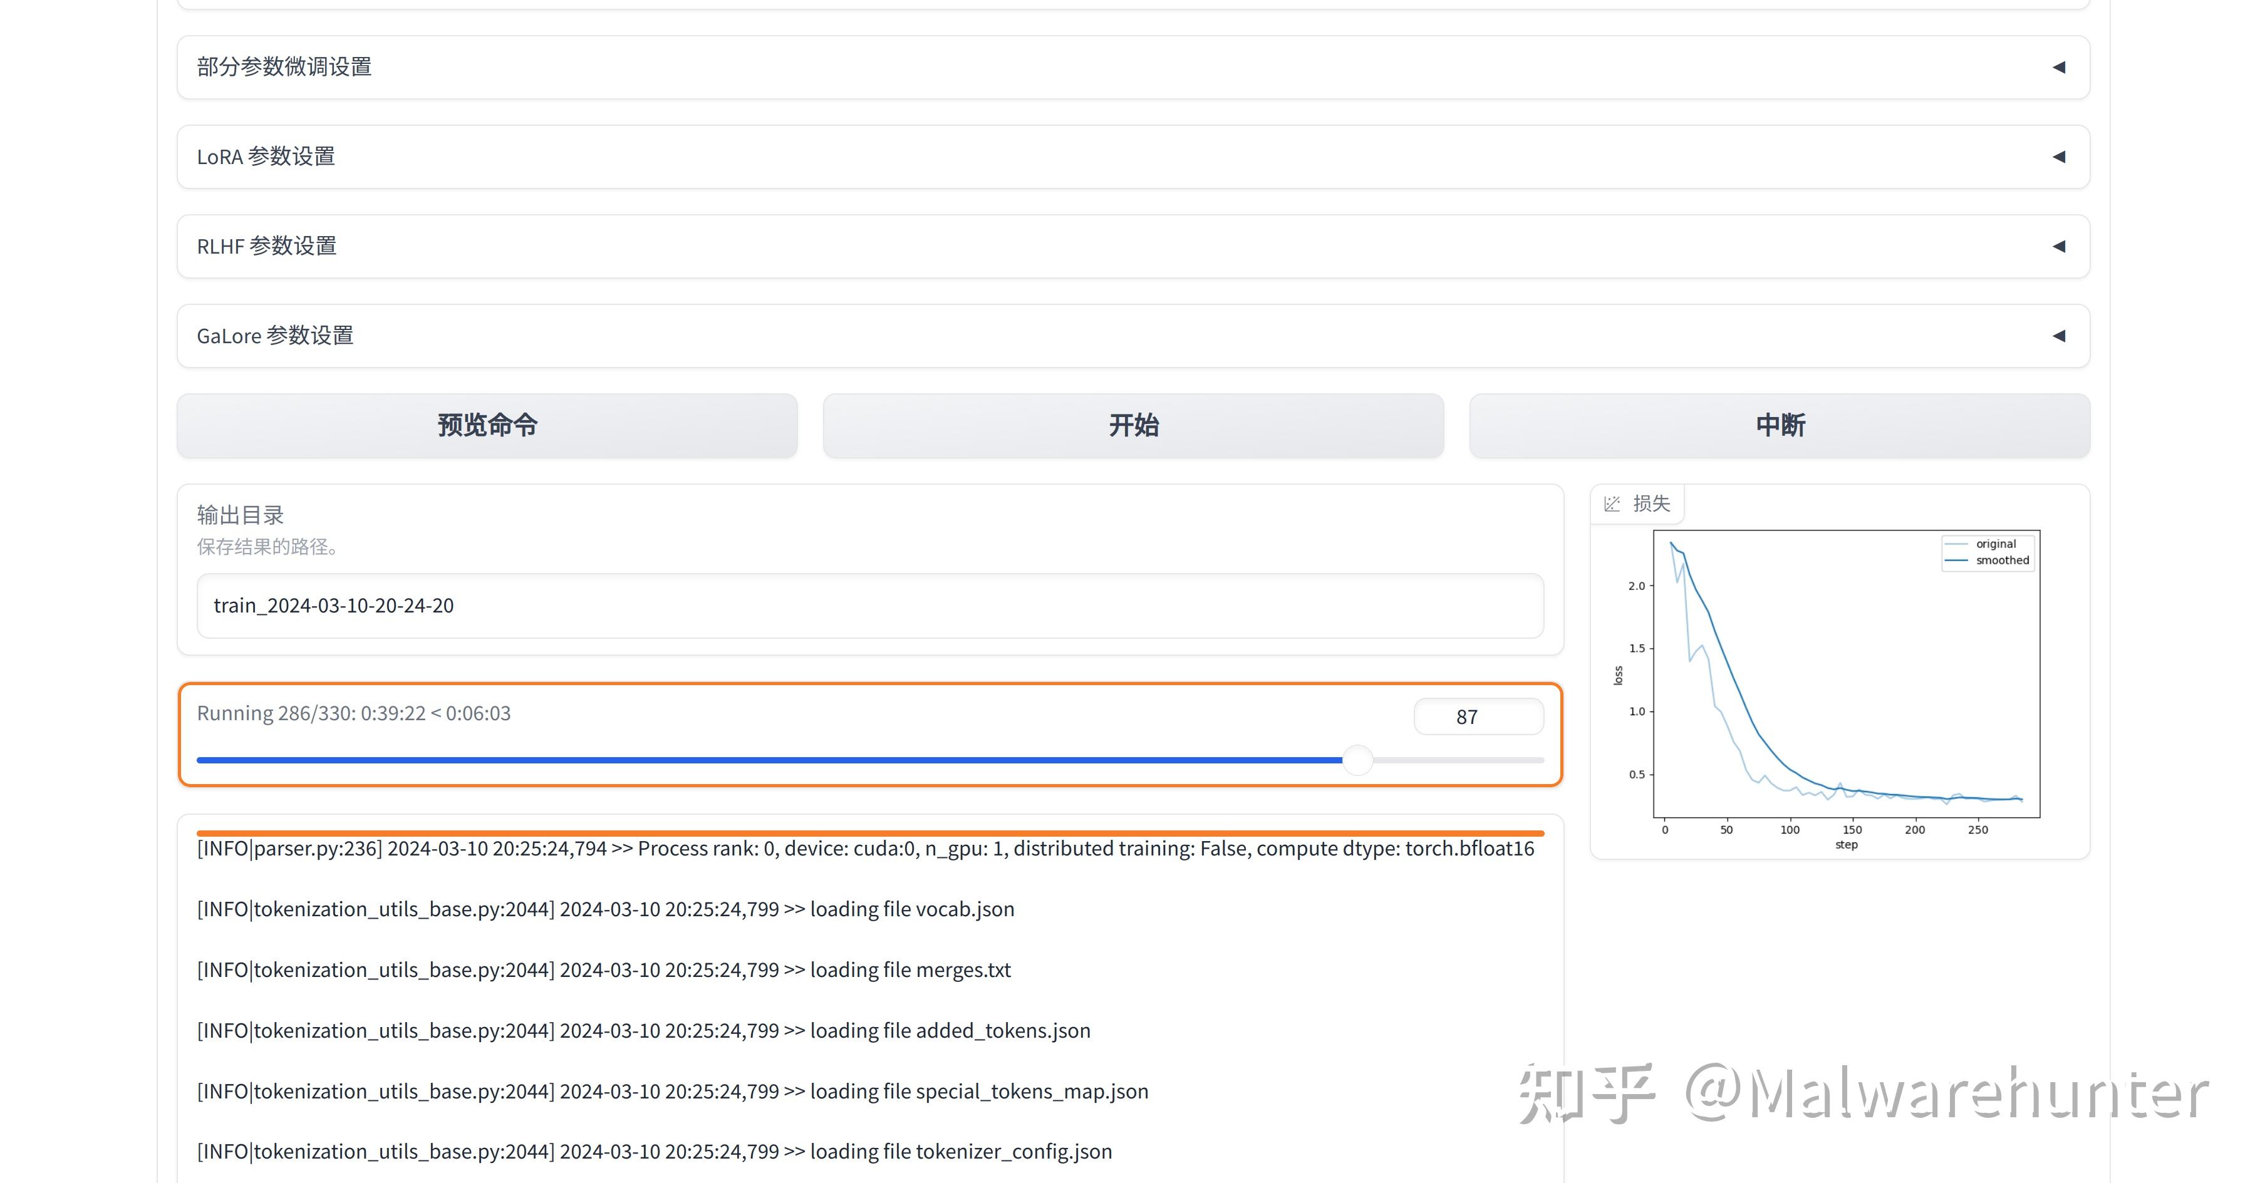This screenshot has height=1183, width=2265.
Task: Select the 损失 label tab
Action: 1651,504
